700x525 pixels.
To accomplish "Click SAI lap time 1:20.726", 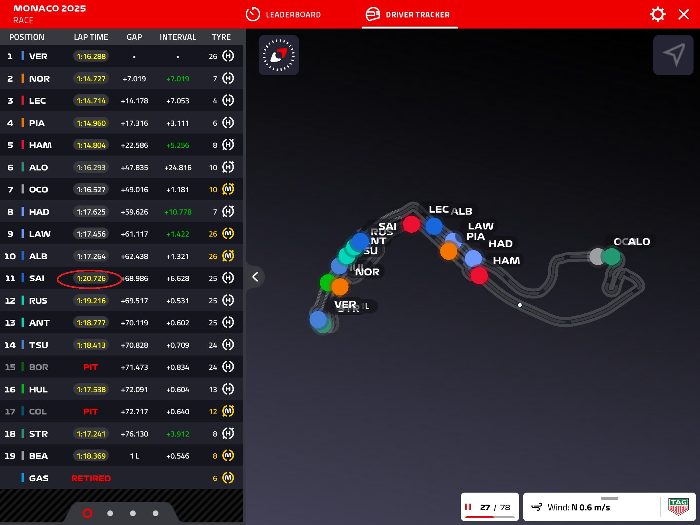I will tap(91, 278).
